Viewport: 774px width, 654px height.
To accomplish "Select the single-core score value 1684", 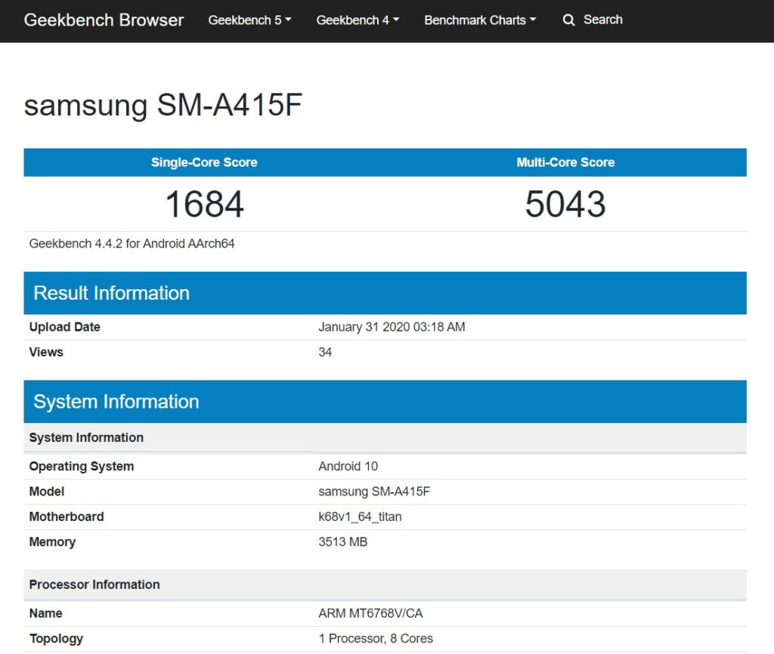I will 204,204.
